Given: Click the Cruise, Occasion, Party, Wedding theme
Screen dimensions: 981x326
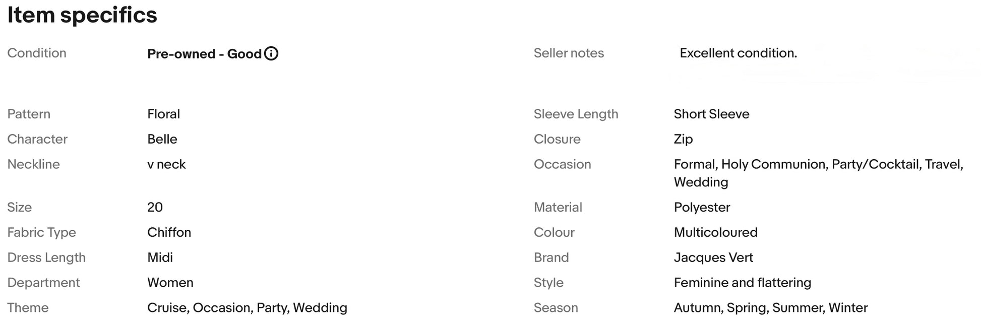Looking at the screenshot, I should click(x=247, y=308).
